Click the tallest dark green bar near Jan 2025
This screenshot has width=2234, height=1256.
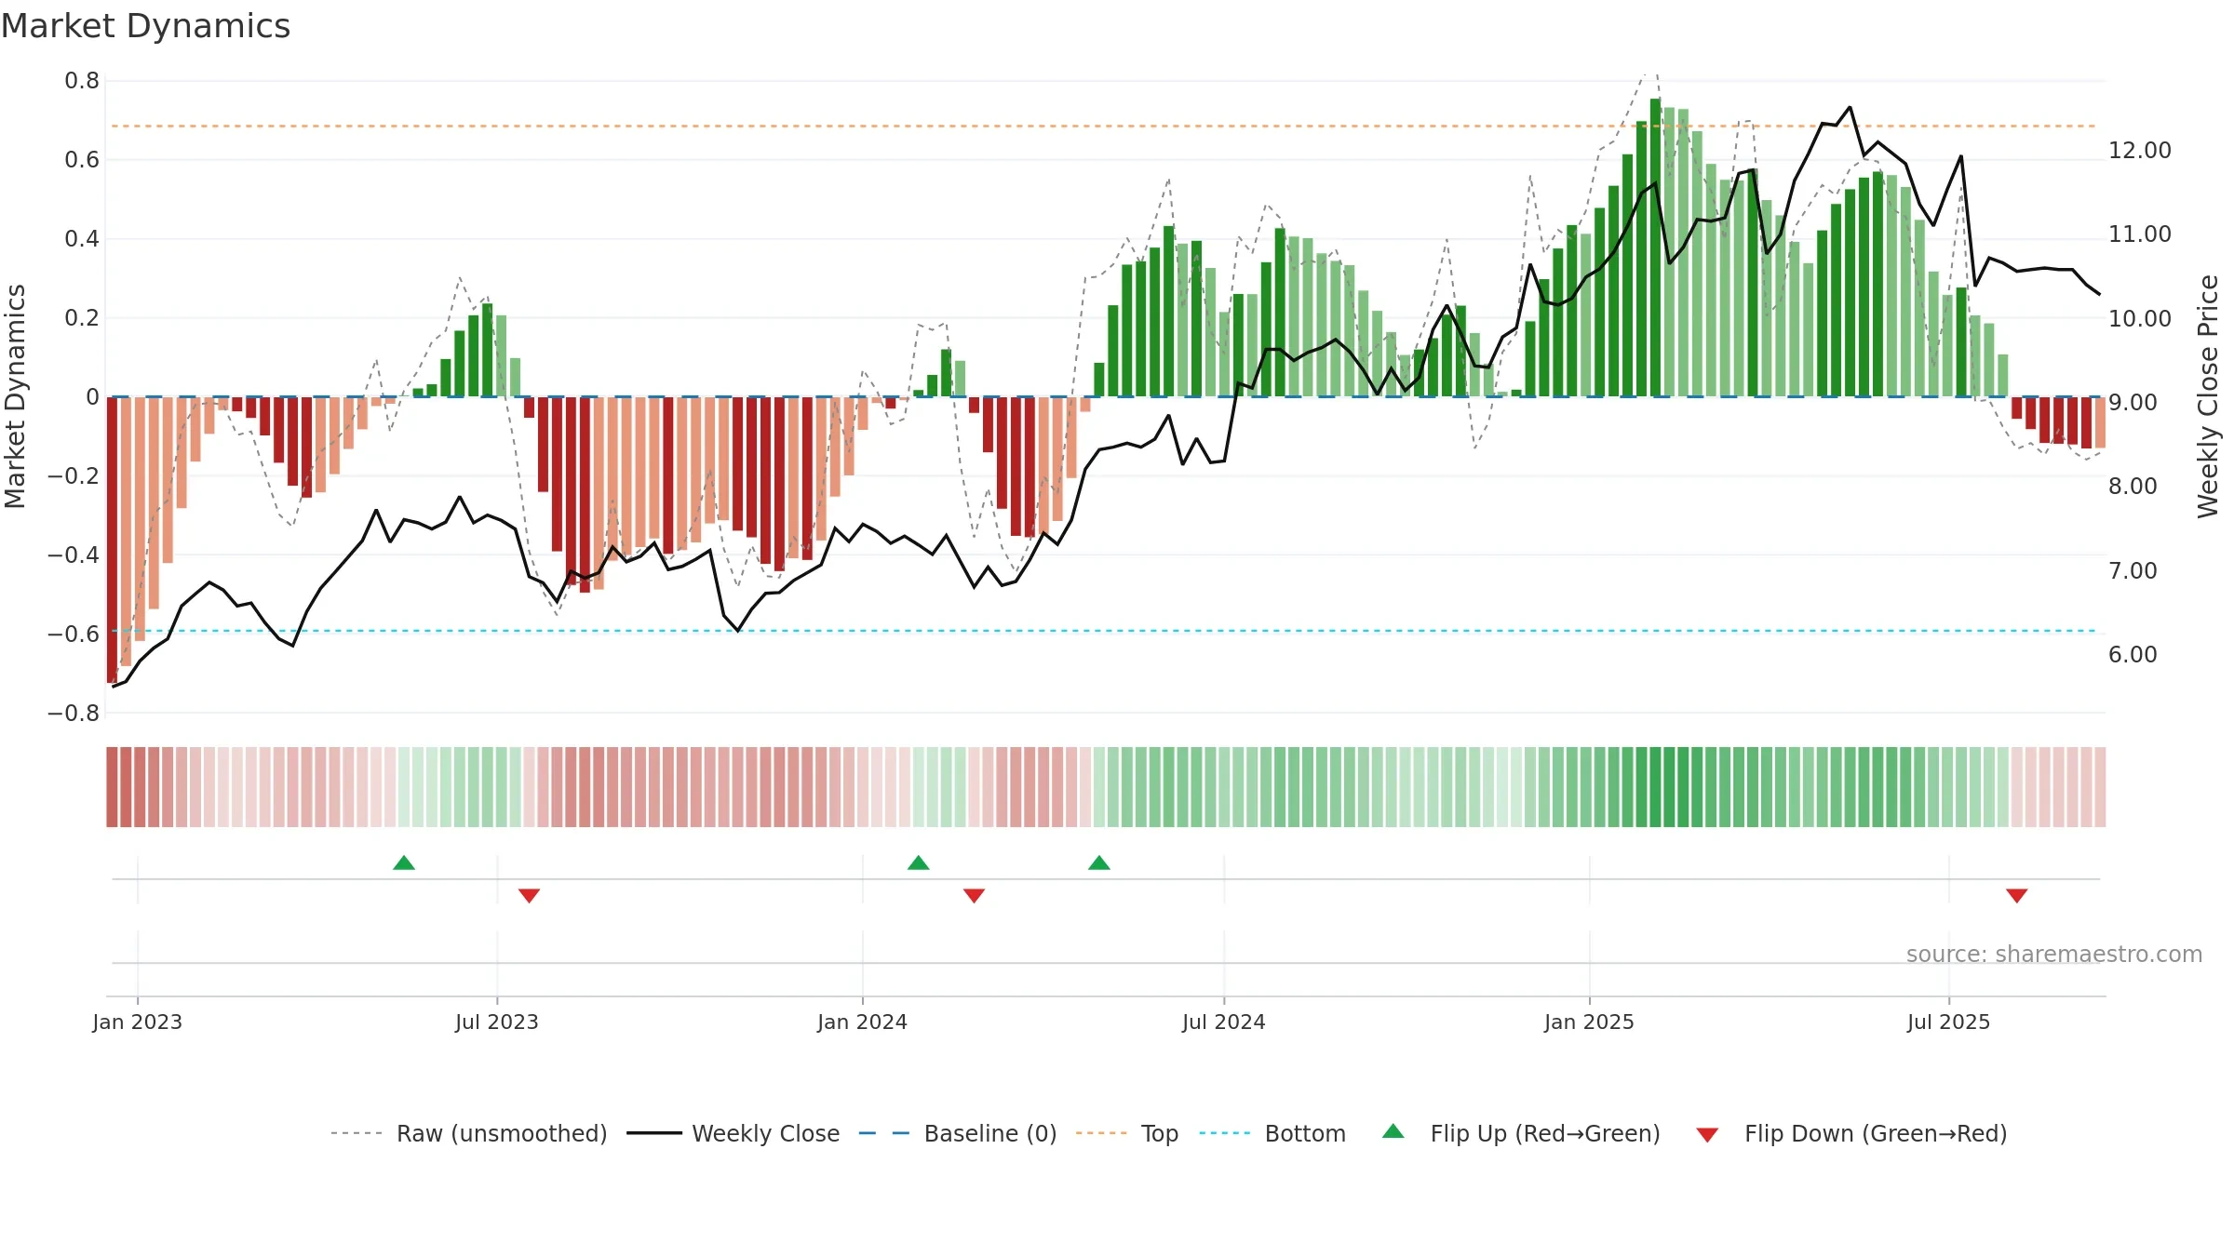(1656, 247)
